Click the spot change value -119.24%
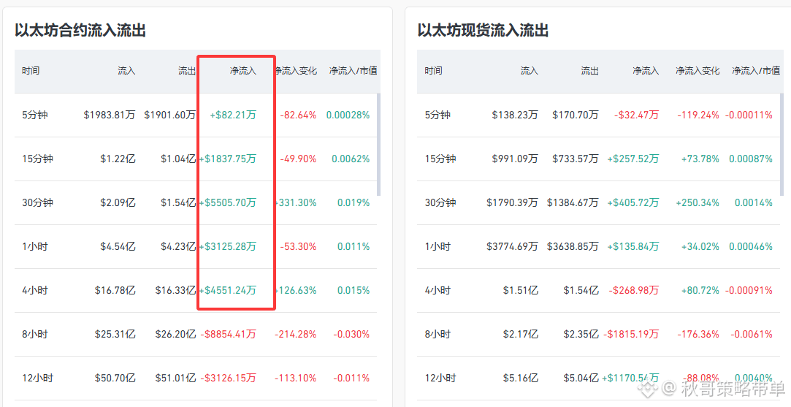 [698, 115]
